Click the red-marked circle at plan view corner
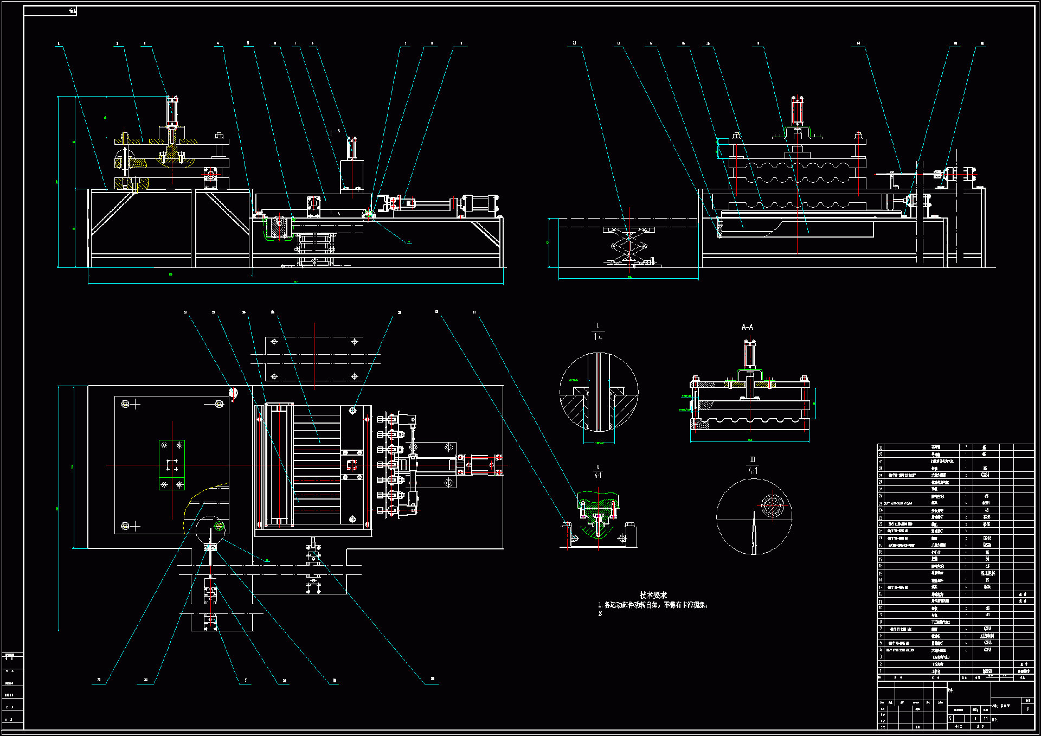Screen dimensions: 1041x736 [x=233, y=393]
